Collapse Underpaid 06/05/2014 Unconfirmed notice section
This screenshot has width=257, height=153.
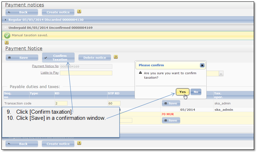point(51,28)
